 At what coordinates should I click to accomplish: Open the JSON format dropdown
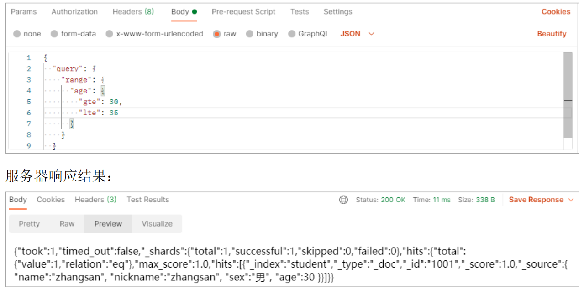click(x=357, y=34)
